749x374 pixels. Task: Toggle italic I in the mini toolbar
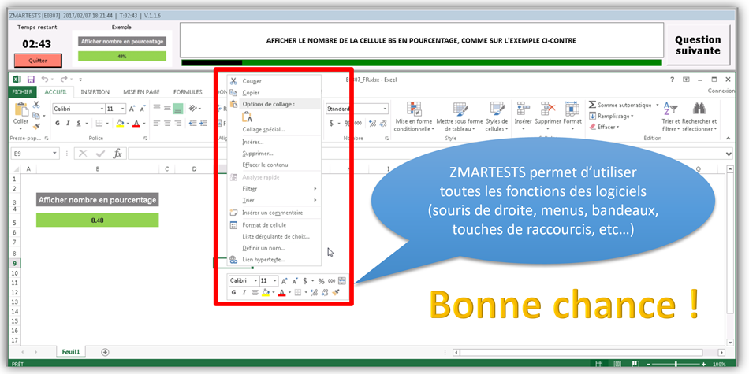[x=244, y=292]
